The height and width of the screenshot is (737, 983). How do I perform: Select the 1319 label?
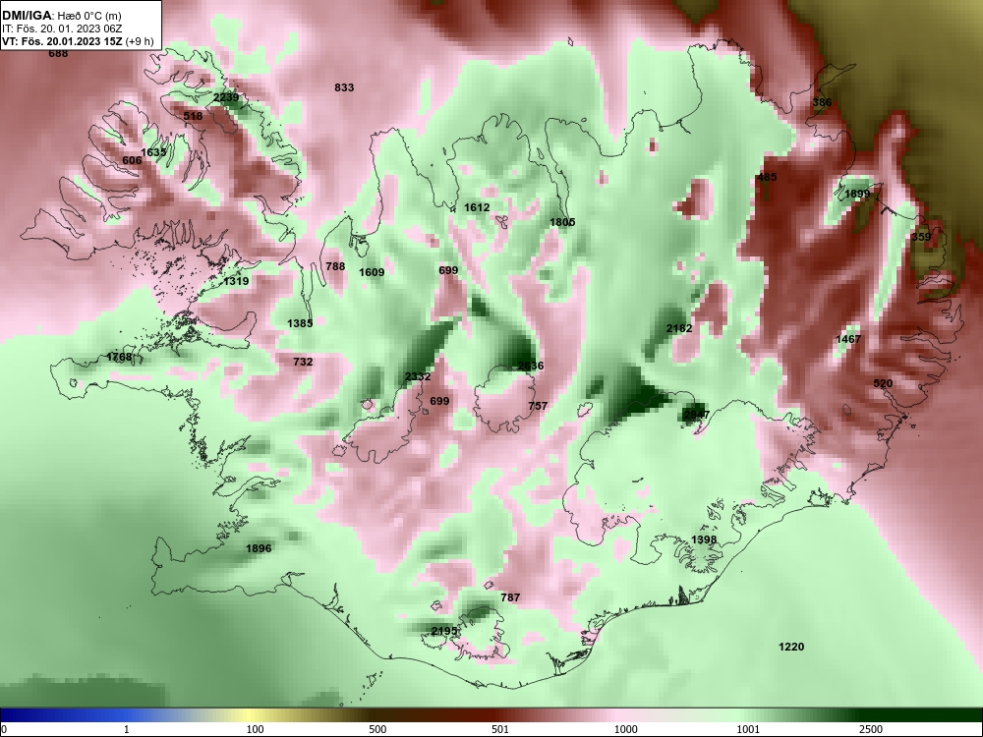tap(236, 281)
